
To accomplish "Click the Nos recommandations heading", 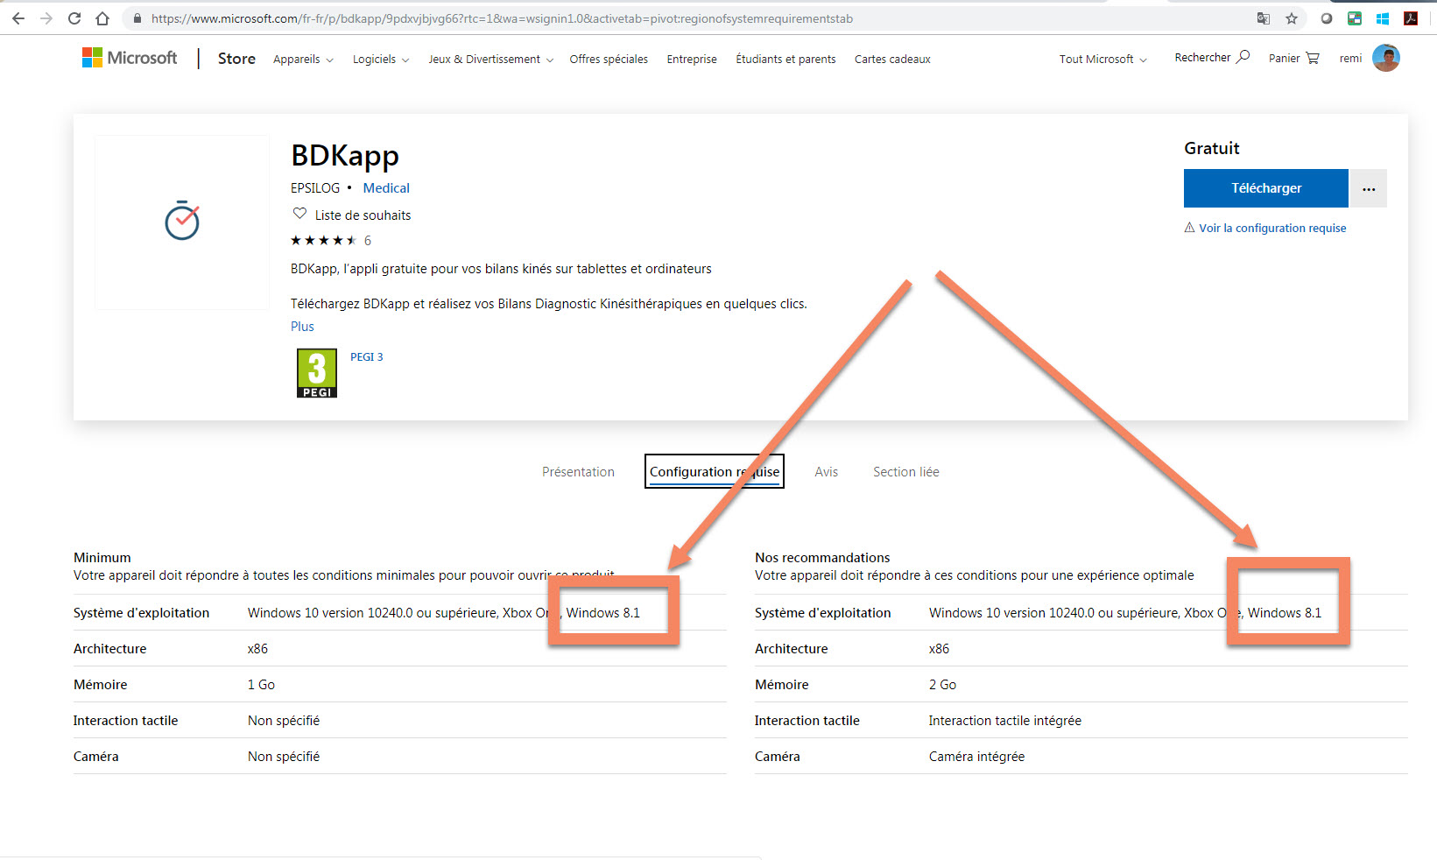I will 822,557.
